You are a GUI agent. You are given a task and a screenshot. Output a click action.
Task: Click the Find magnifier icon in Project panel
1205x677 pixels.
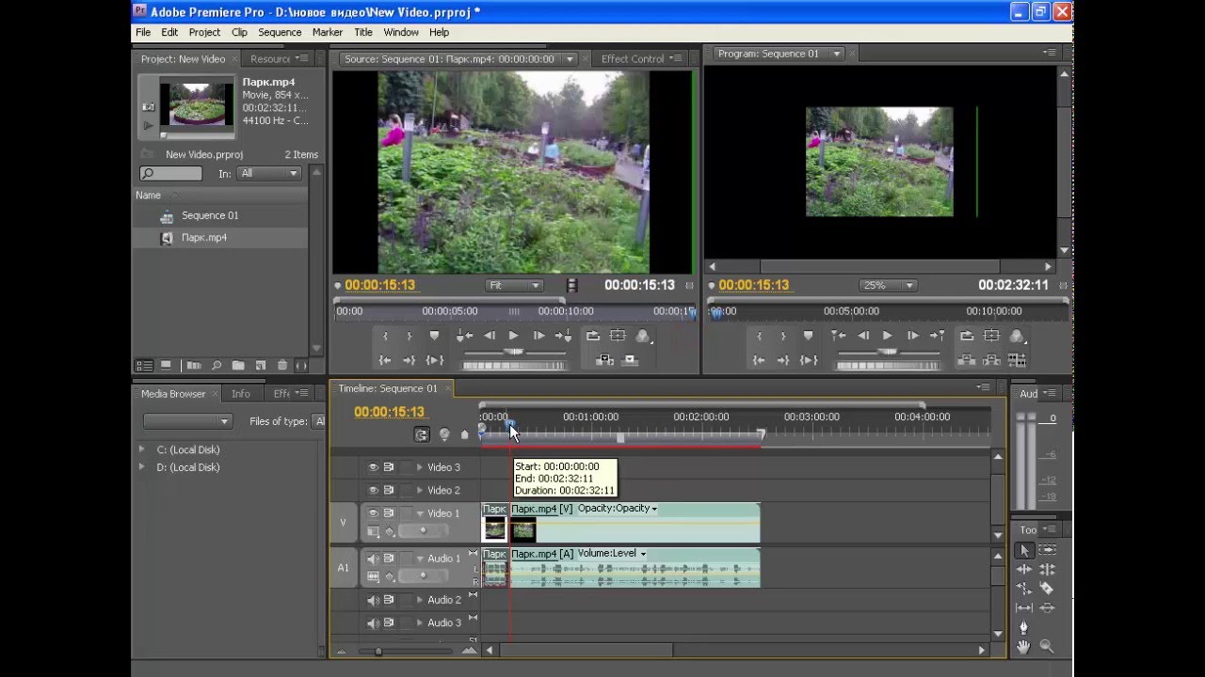click(217, 365)
